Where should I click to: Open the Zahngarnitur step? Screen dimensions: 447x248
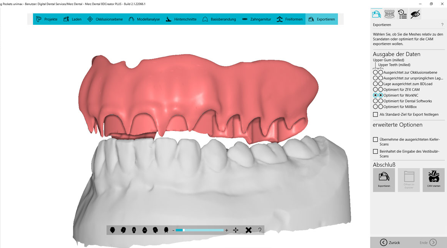256,19
